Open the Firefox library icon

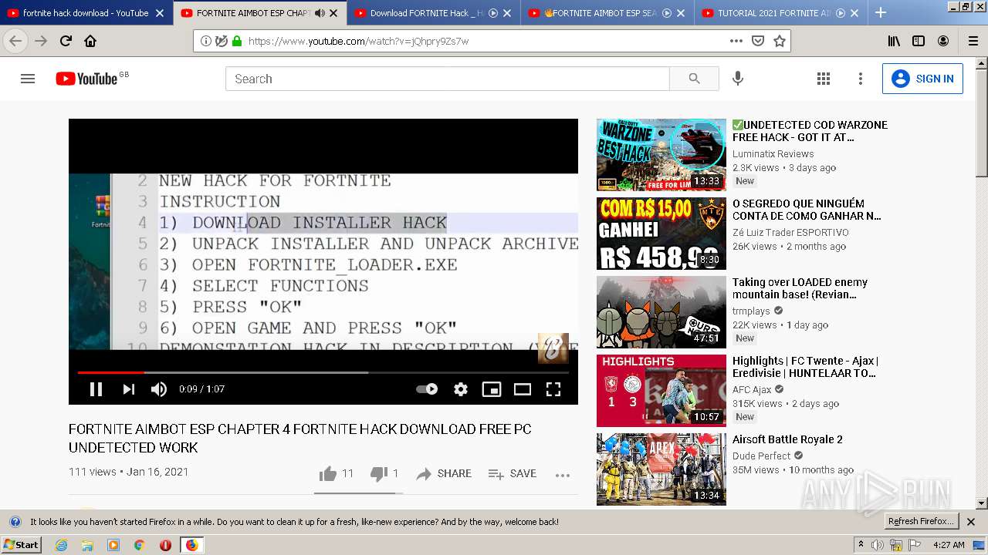[x=894, y=41]
